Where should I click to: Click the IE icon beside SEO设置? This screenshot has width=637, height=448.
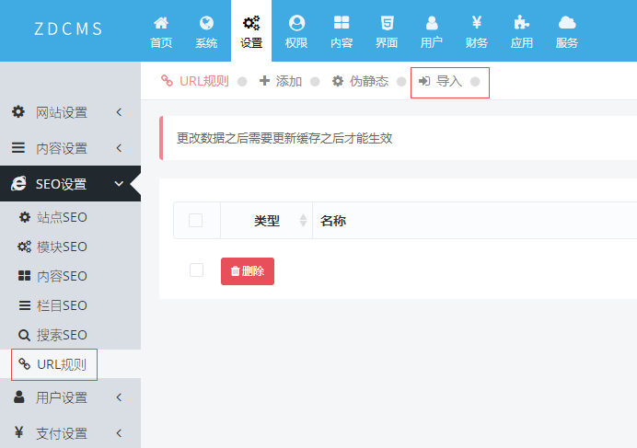(18, 184)
